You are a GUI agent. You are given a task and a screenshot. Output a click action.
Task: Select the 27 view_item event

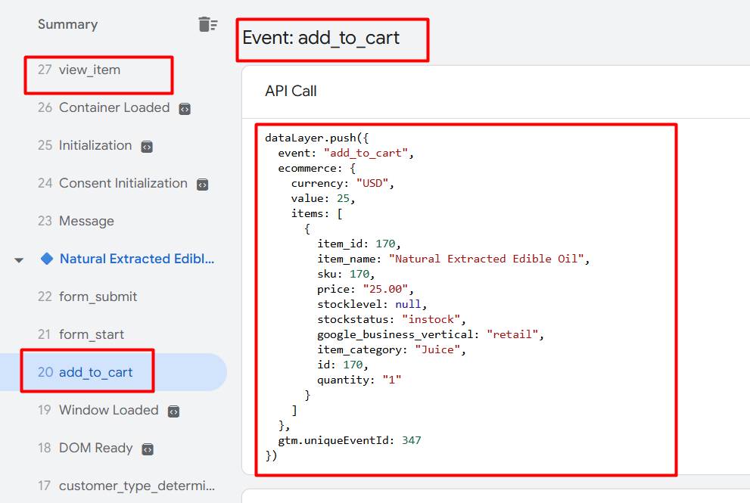pyautogui.click(x=89, y=70)
